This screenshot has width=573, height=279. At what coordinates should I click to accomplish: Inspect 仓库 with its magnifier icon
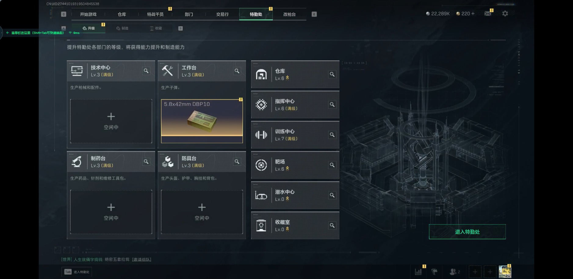332,74
